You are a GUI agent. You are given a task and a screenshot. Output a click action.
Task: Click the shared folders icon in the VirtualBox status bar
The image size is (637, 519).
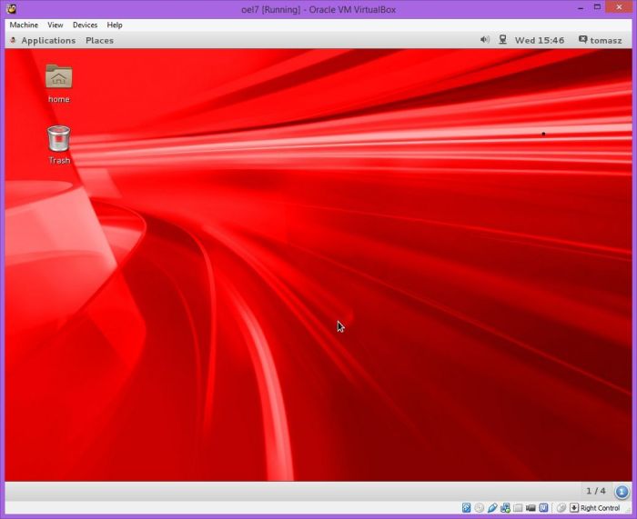(518, 508)
